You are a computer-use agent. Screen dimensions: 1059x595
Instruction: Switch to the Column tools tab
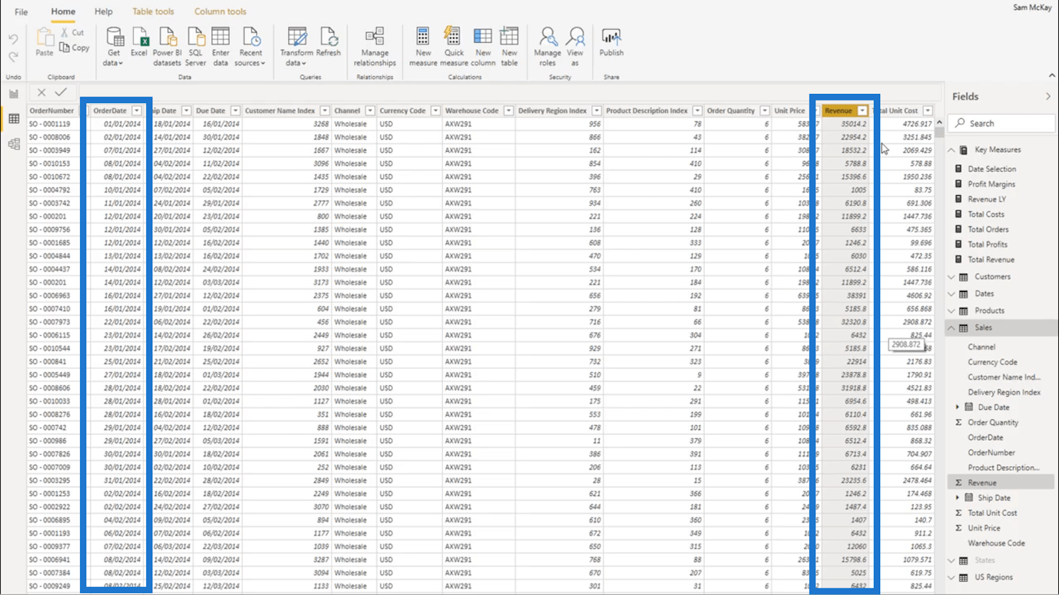[220, 11]
